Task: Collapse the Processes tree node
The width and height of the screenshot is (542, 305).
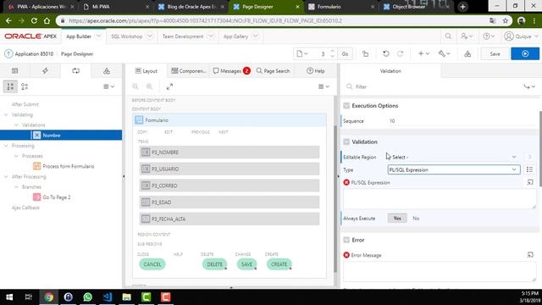Action: click(16, 156)
